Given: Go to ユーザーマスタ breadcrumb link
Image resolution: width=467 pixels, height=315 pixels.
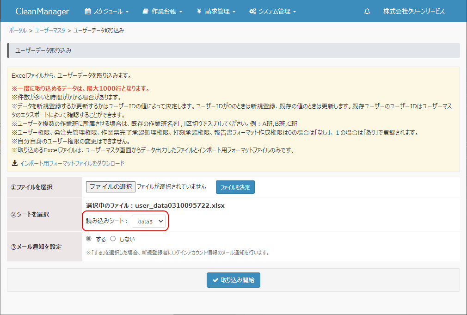Looking at the screenshot, I should coord(50,31).
